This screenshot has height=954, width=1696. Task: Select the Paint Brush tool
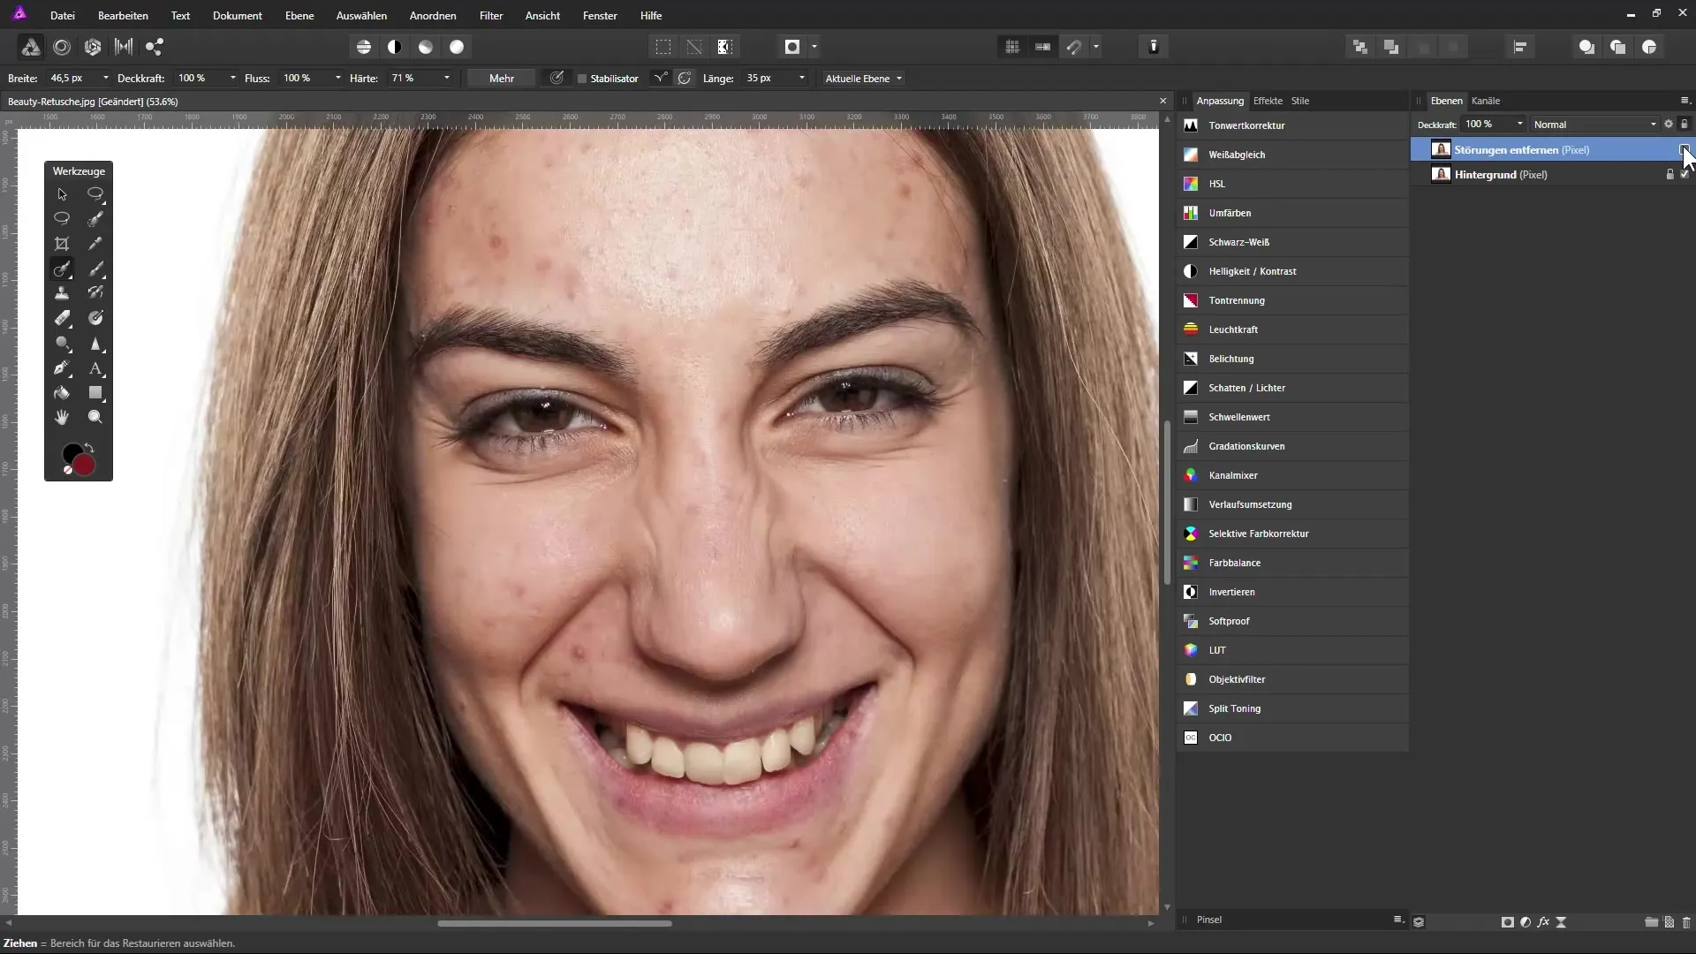[x=95, y=269]
